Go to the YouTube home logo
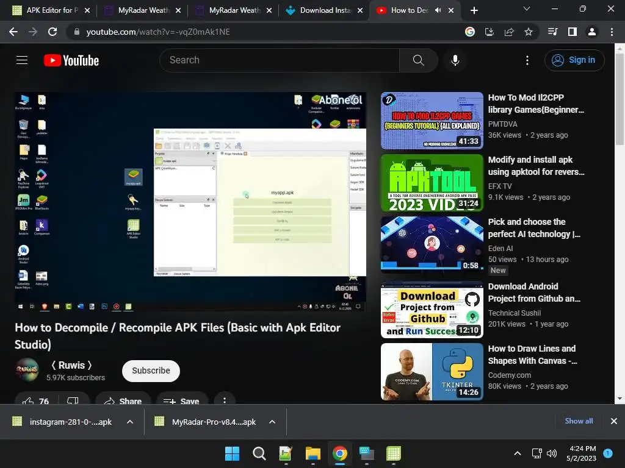The image size is (625, 468). pyautogui.click(x=71, y=60)
